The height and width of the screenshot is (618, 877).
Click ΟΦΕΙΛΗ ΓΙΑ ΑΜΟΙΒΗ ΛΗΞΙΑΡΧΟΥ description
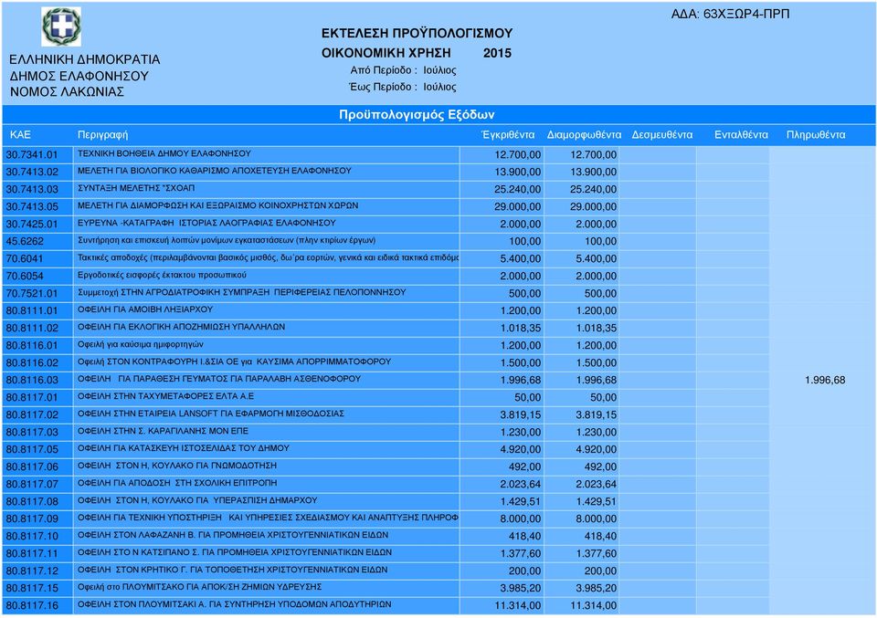145,309
